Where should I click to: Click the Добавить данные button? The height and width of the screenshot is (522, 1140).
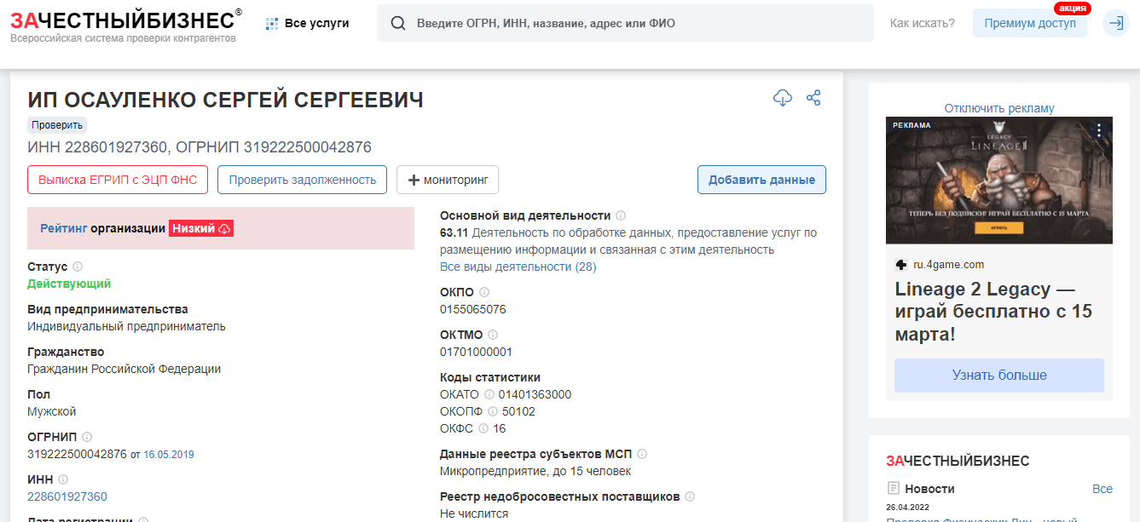pos(761,179)
